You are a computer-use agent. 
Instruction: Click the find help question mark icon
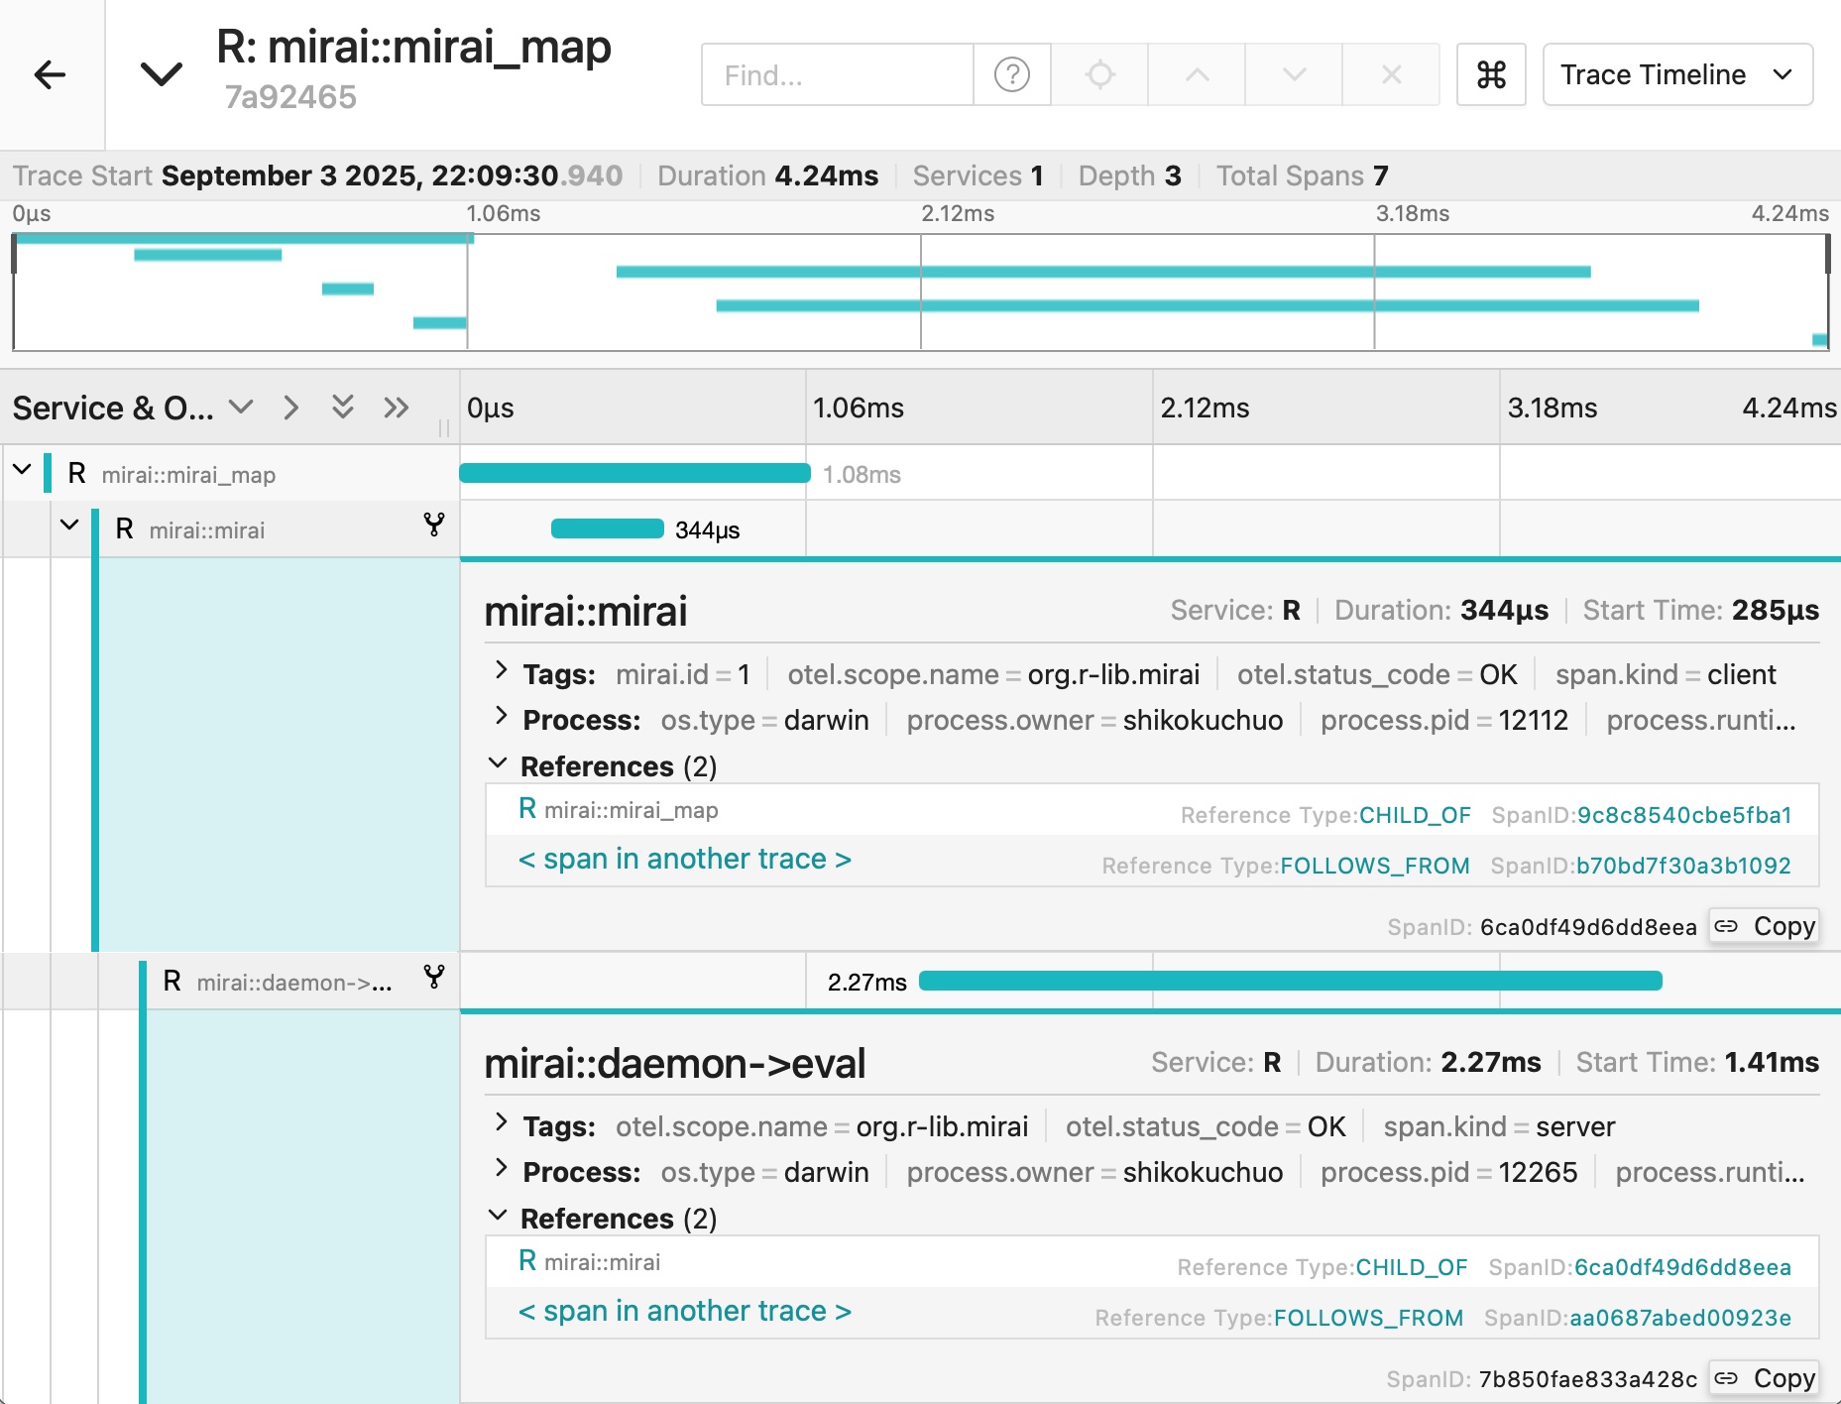1011,74
